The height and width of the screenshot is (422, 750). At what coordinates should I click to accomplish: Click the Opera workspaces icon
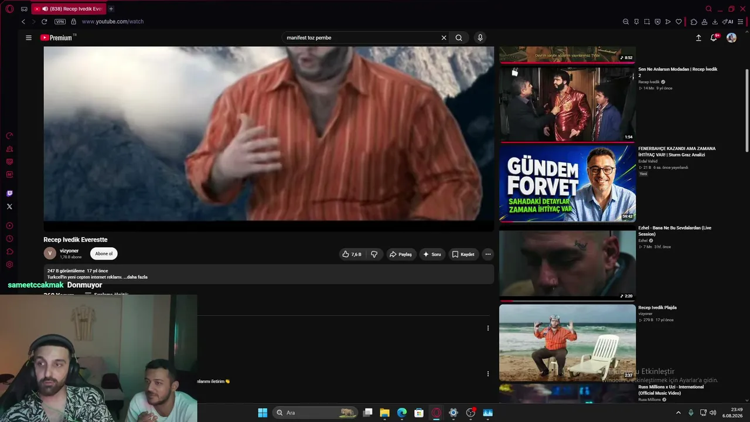pos(24,9)
